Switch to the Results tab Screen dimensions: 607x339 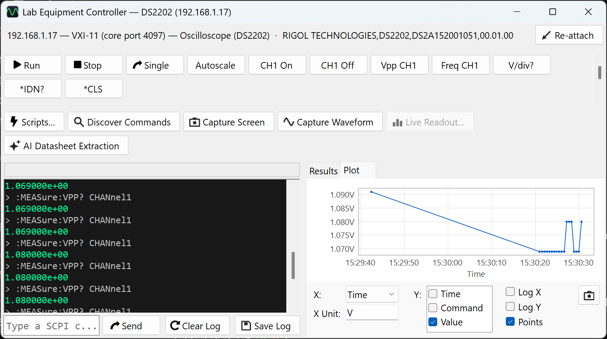(323, 171)
